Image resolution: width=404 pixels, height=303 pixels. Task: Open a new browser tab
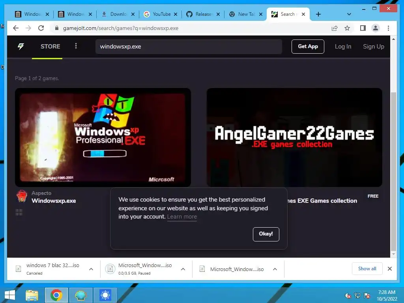[x=318, y=14]
